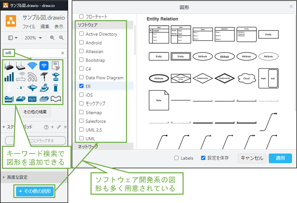Expand the 高度な設定 section
This screenshot has height=203, width=297.
(34, 177)
